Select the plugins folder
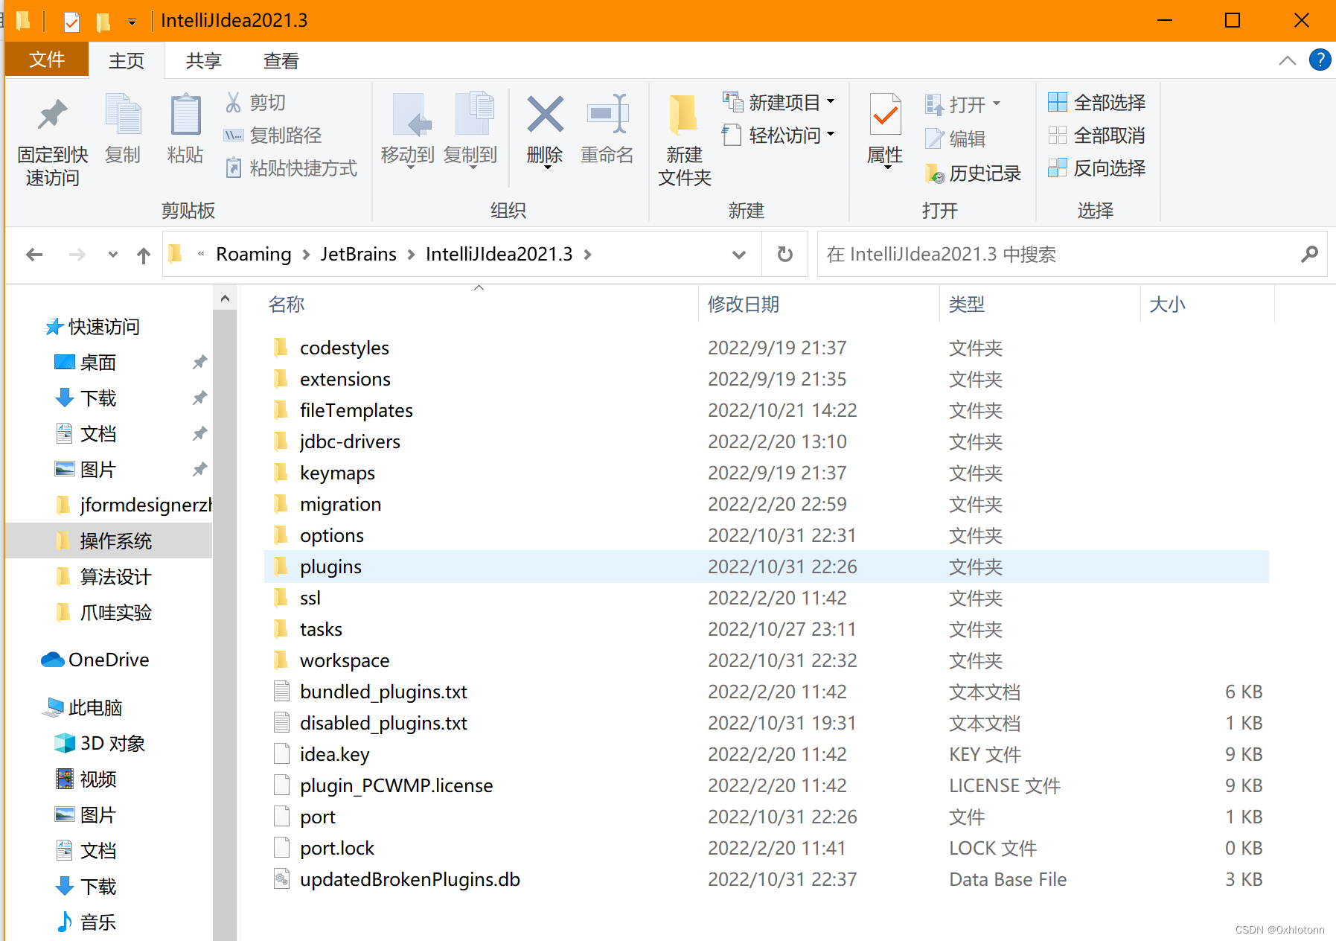 (x=767, y=567)
